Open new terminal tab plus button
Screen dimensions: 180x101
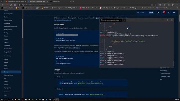pyautogui.click(x=125, y=20)
